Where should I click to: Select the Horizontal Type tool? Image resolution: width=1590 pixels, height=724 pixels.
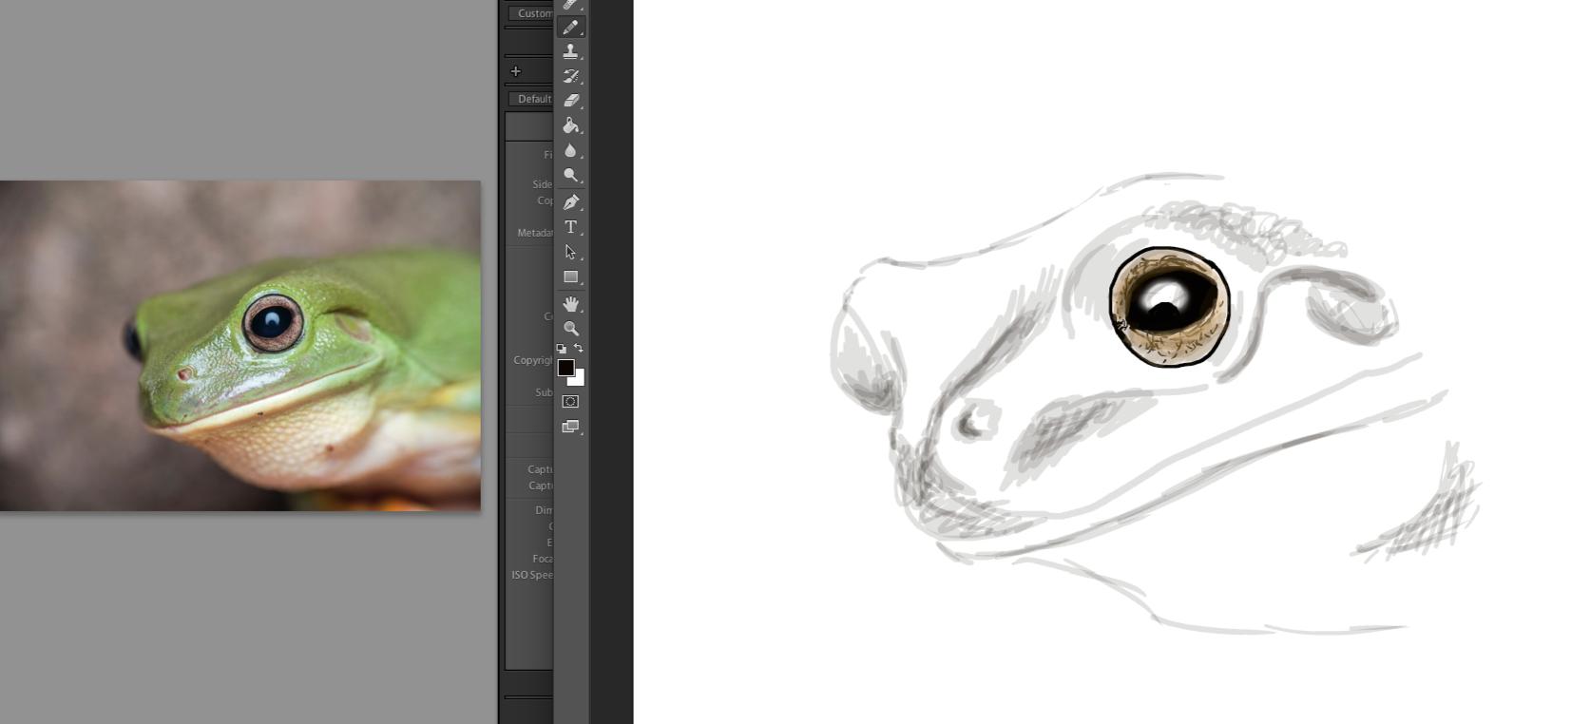tap(570, 227)
